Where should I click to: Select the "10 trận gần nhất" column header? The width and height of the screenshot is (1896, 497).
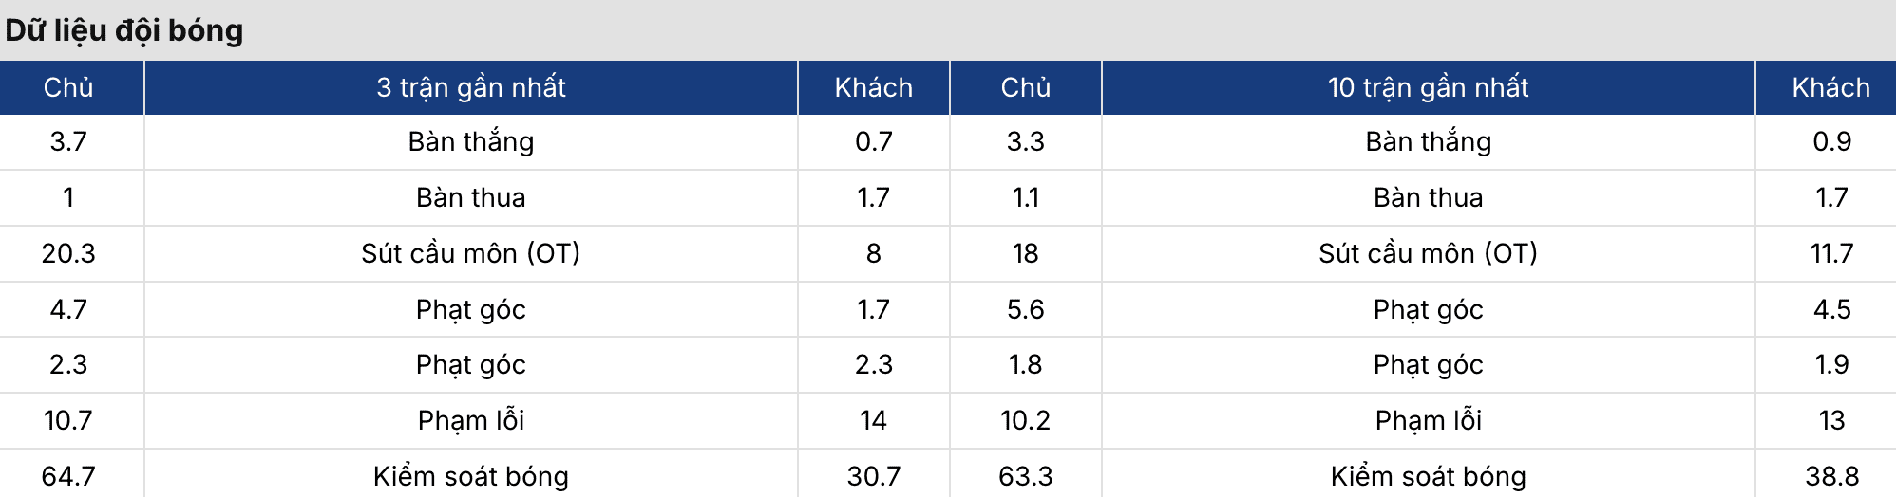(1428, 87)
